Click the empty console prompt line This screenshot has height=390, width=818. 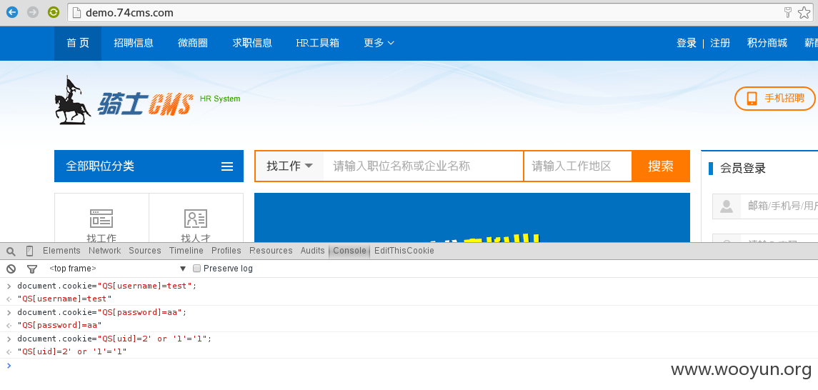tap(409, 366)
